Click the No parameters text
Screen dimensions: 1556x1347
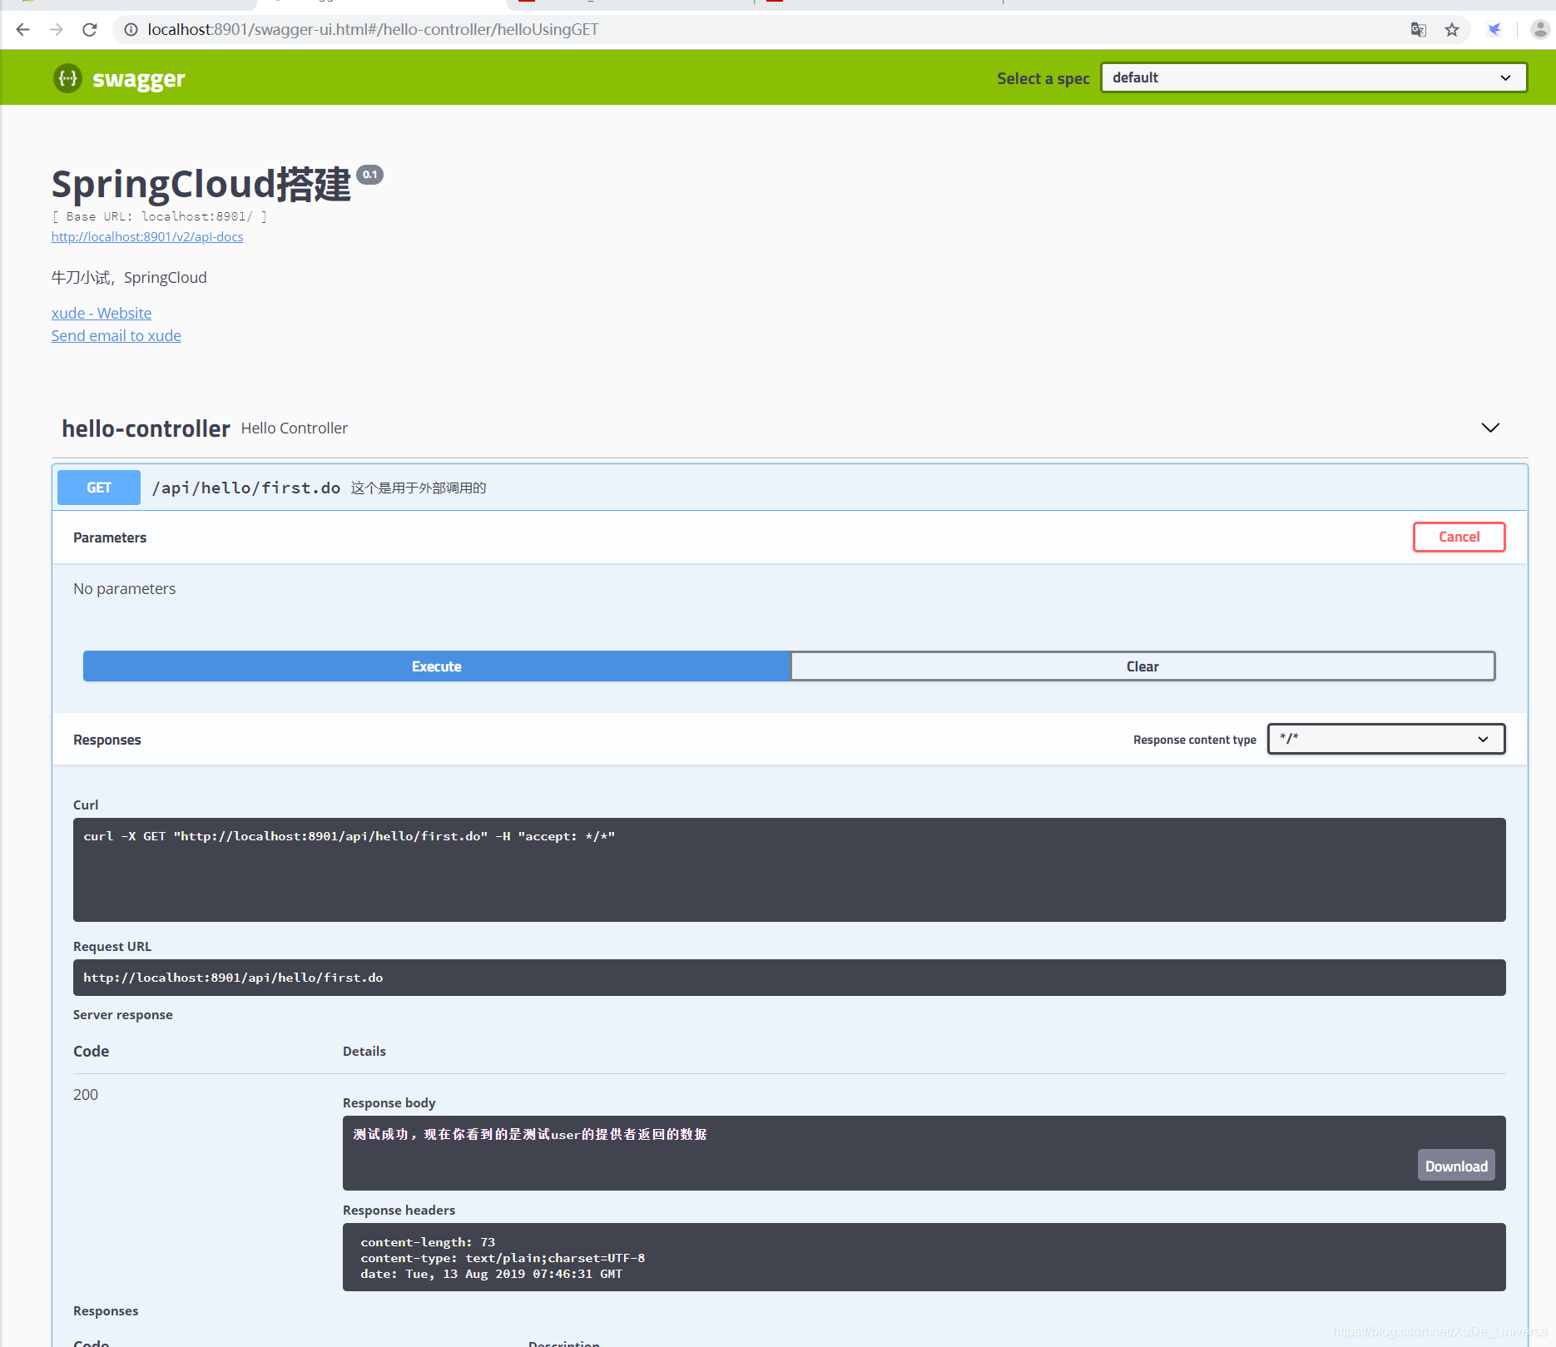125,589
